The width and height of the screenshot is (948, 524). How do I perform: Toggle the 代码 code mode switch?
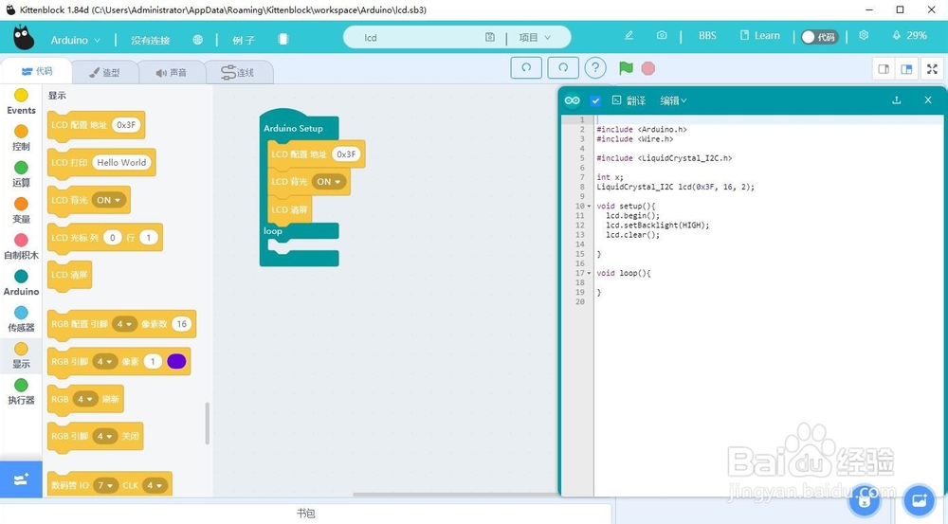pyautogui.click(x=819, y=37)
